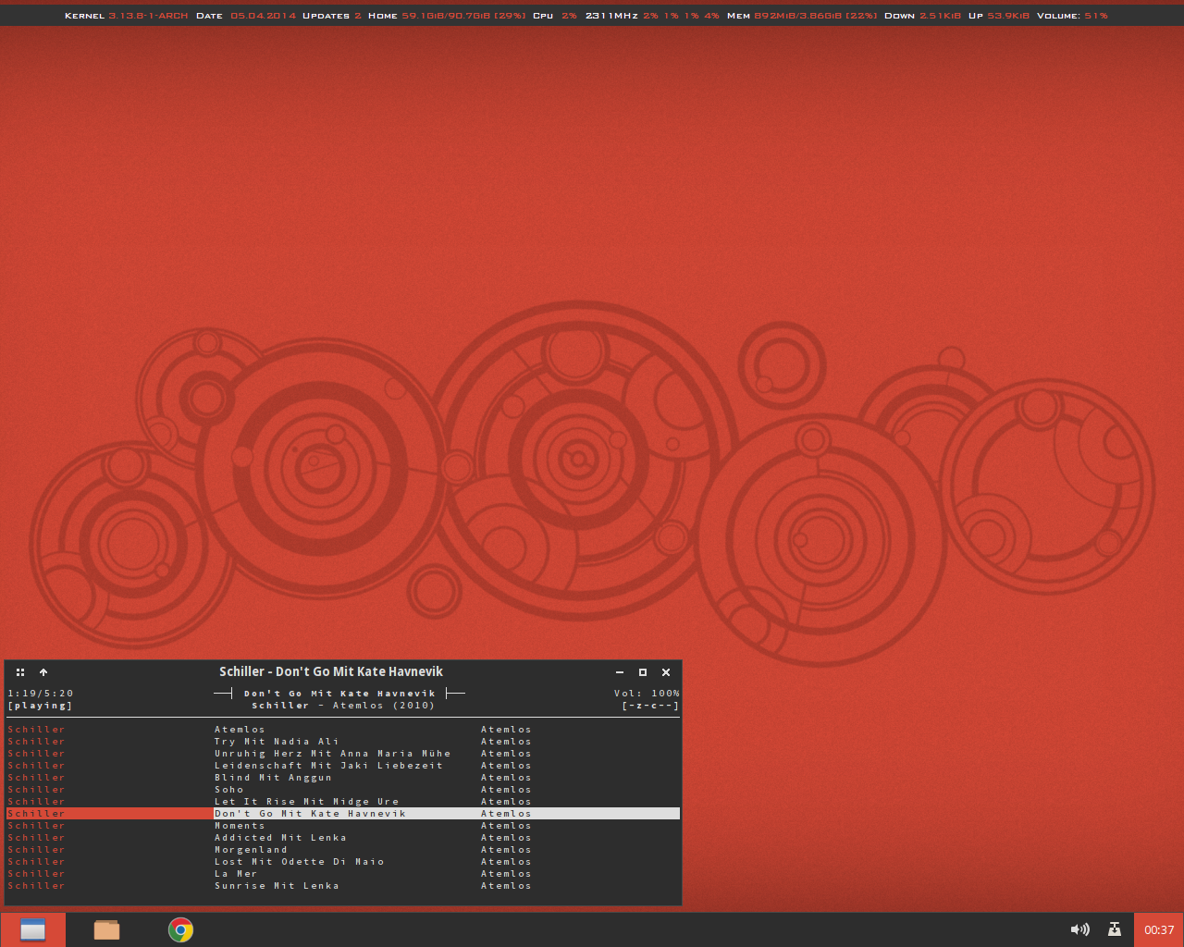Open the terminal window taskbar icon

coord(33,930)
